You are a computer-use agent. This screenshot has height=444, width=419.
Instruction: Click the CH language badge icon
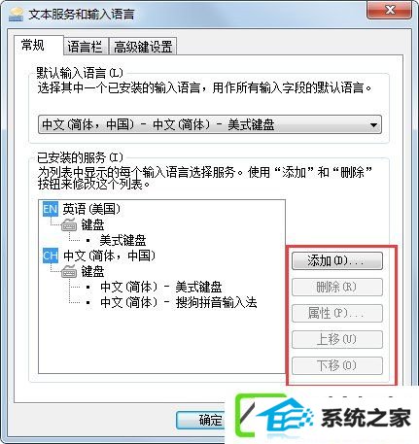[x=51, y=256]
